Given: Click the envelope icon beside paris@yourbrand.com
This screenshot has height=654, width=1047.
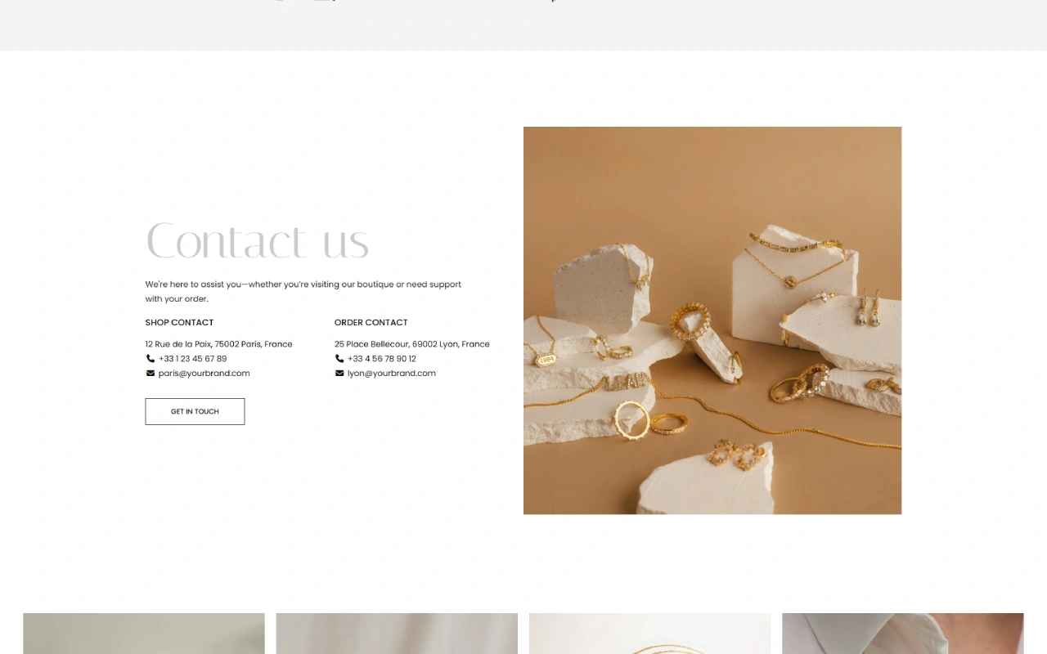Looking at the screenshot, I should click(151, 374).
